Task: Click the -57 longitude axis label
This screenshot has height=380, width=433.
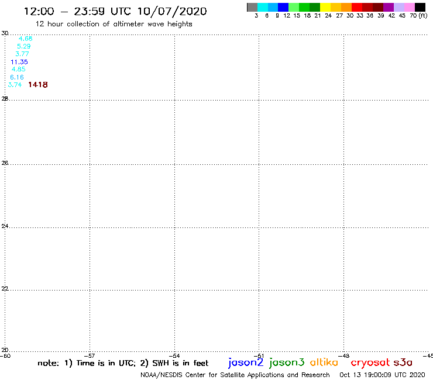Action: (90, 356)
